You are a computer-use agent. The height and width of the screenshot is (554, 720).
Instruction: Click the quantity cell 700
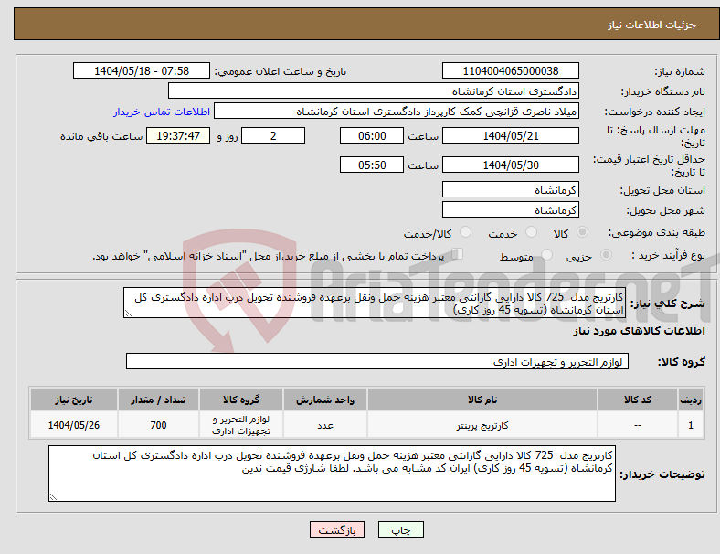[158, 425]
